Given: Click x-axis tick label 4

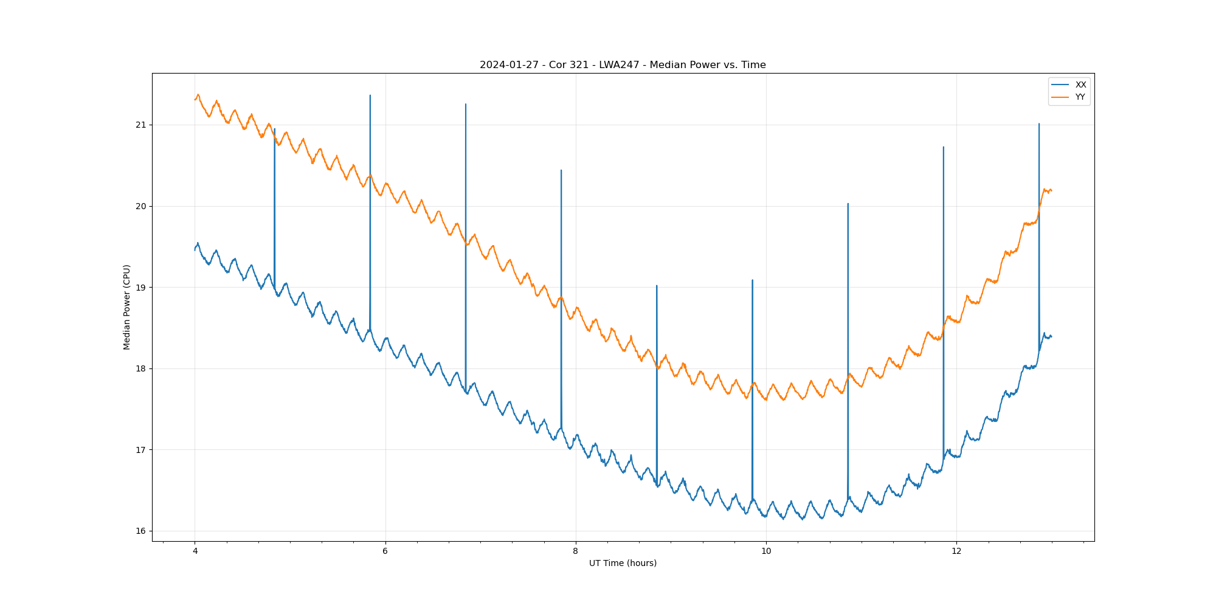Looking at the screenshot, I should point(195,551).
